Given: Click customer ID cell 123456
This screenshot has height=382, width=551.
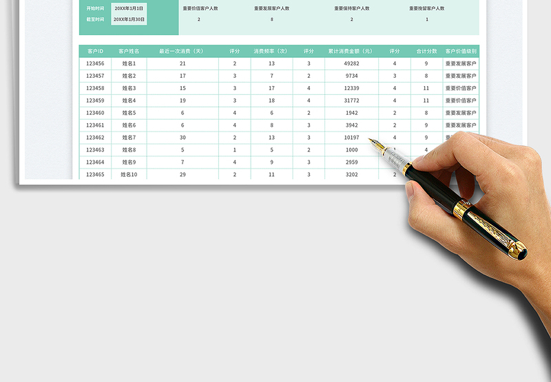Looking at the screenshot, I should coord(95,63).
